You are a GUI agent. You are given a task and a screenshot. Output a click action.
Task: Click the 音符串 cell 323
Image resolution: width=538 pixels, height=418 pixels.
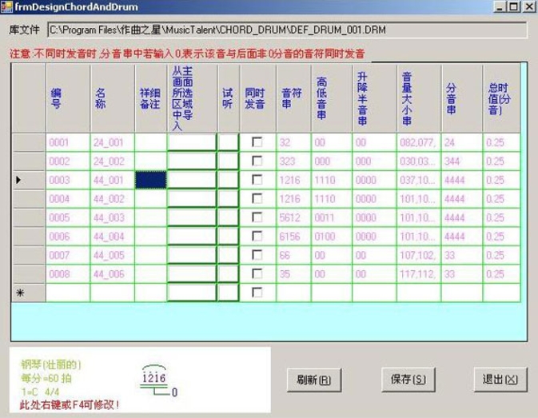point(293,161)
